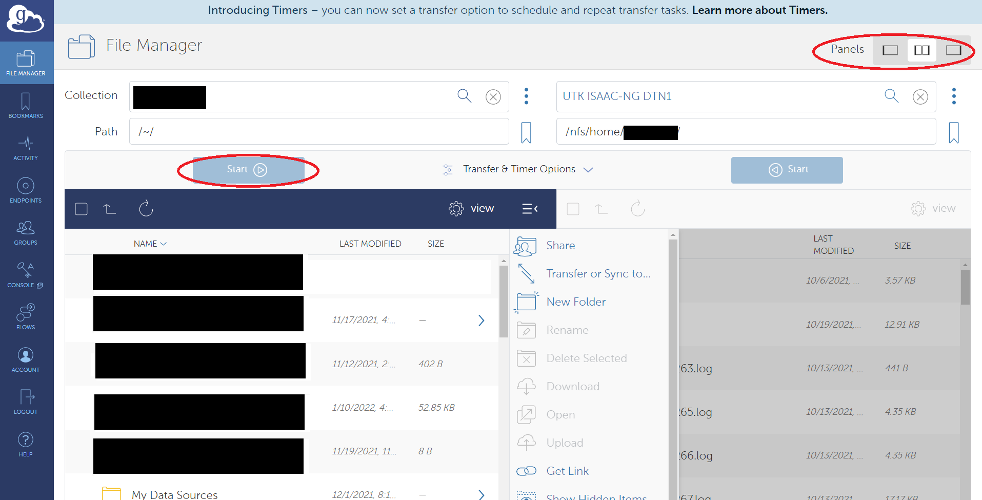Switch to dual-panel layout
The height and width of the screenshot is (500, 982).
click(x=921, y=50)
